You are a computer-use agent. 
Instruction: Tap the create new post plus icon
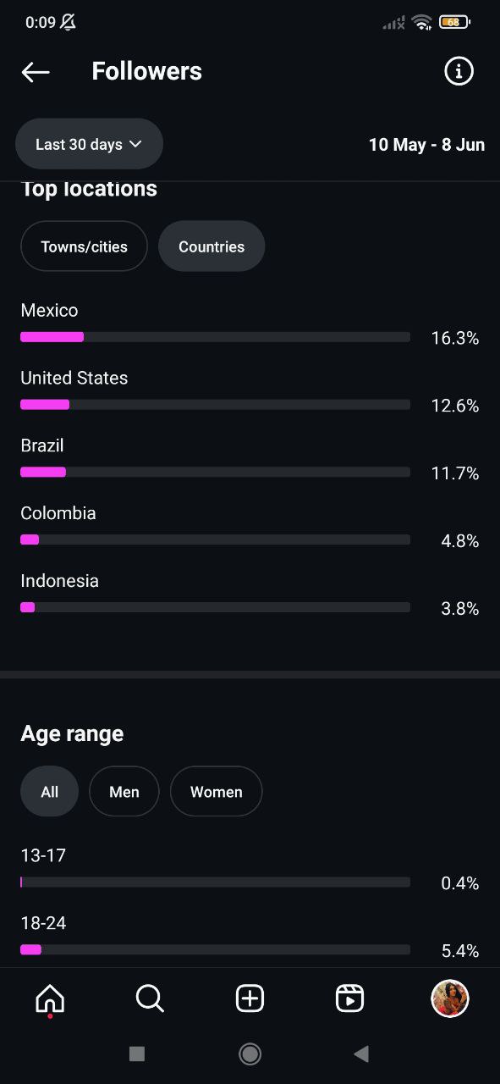(250, 999)
